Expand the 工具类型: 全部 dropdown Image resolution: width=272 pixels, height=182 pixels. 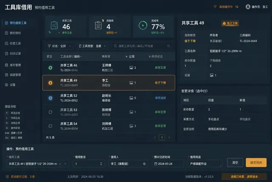(x=92, y=46)
